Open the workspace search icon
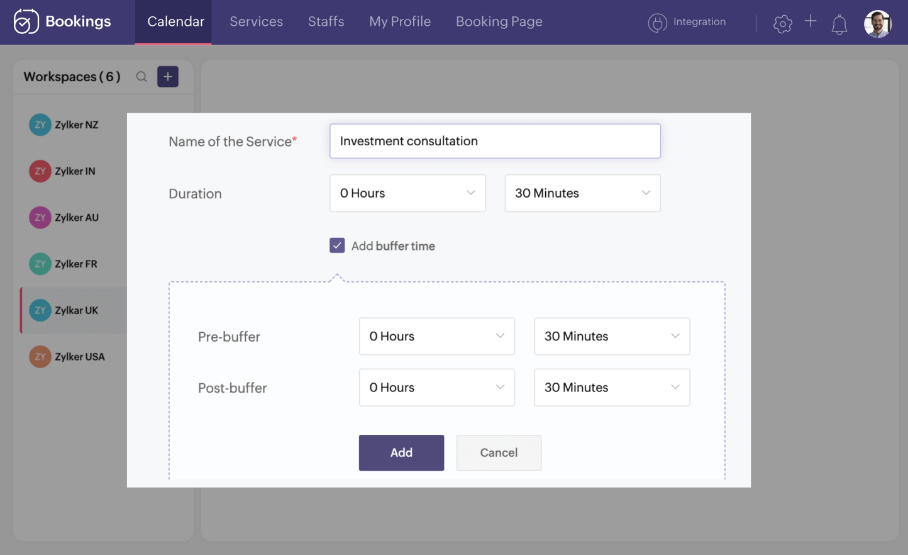Screen dimensions: 908x555 pyautogui.click(x=141, y=76)
